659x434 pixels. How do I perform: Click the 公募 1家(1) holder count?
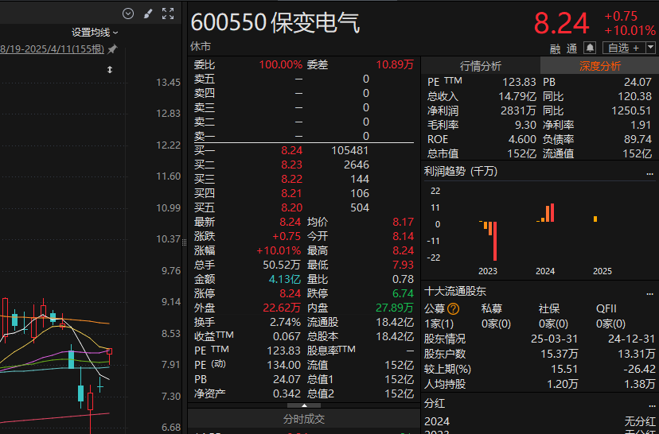tap(439, 324)
